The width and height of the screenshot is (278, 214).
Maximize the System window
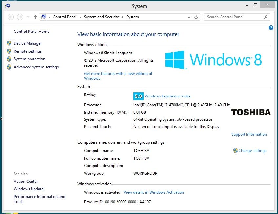[x=256, y=5]
